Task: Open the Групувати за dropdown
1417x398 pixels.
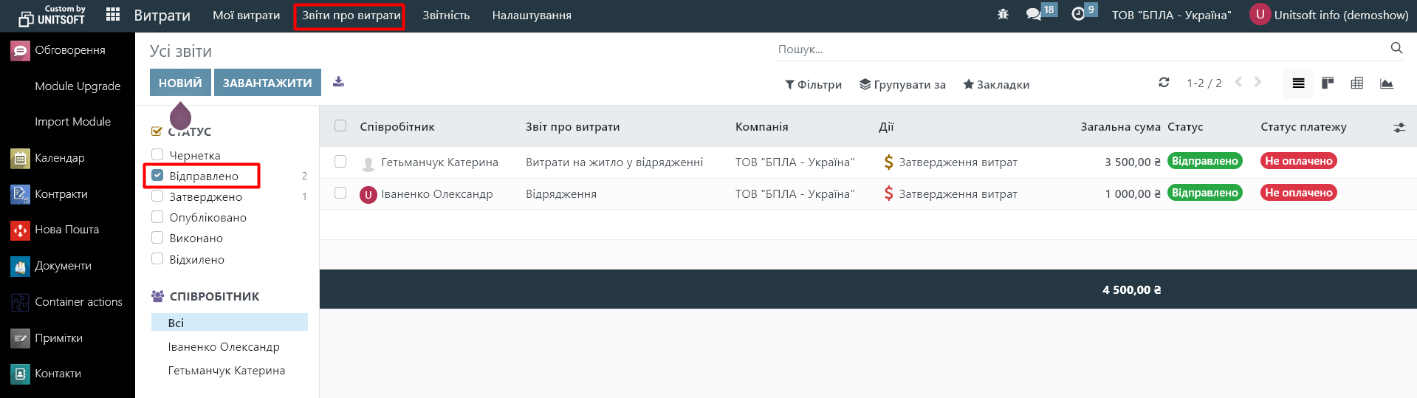Action: click(902, 85)
